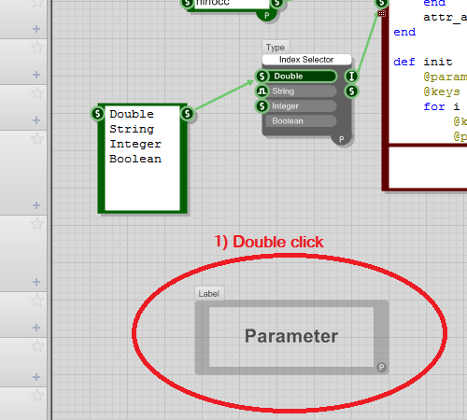
Task: Select the Double row in Index Selector
Action: (303, 77)
